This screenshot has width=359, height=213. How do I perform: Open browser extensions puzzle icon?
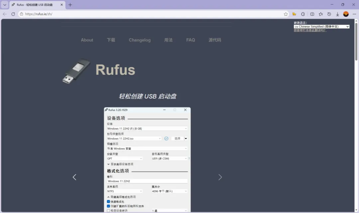coord(303,14)
